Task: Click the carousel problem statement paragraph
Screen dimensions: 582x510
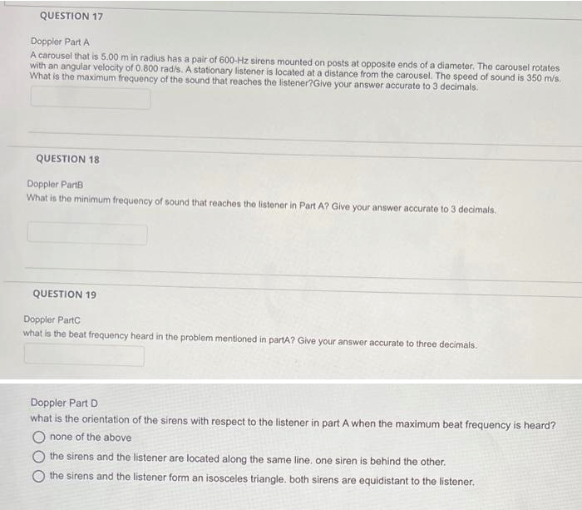Action: pyautogui.click(x=295, y=72)
